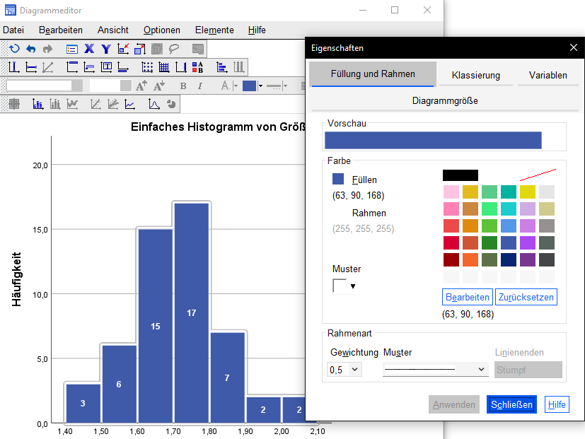The height and width of the screenshot is (439, 585).
Task: Open the Elemente menu
Action: (x=214, y=30)
